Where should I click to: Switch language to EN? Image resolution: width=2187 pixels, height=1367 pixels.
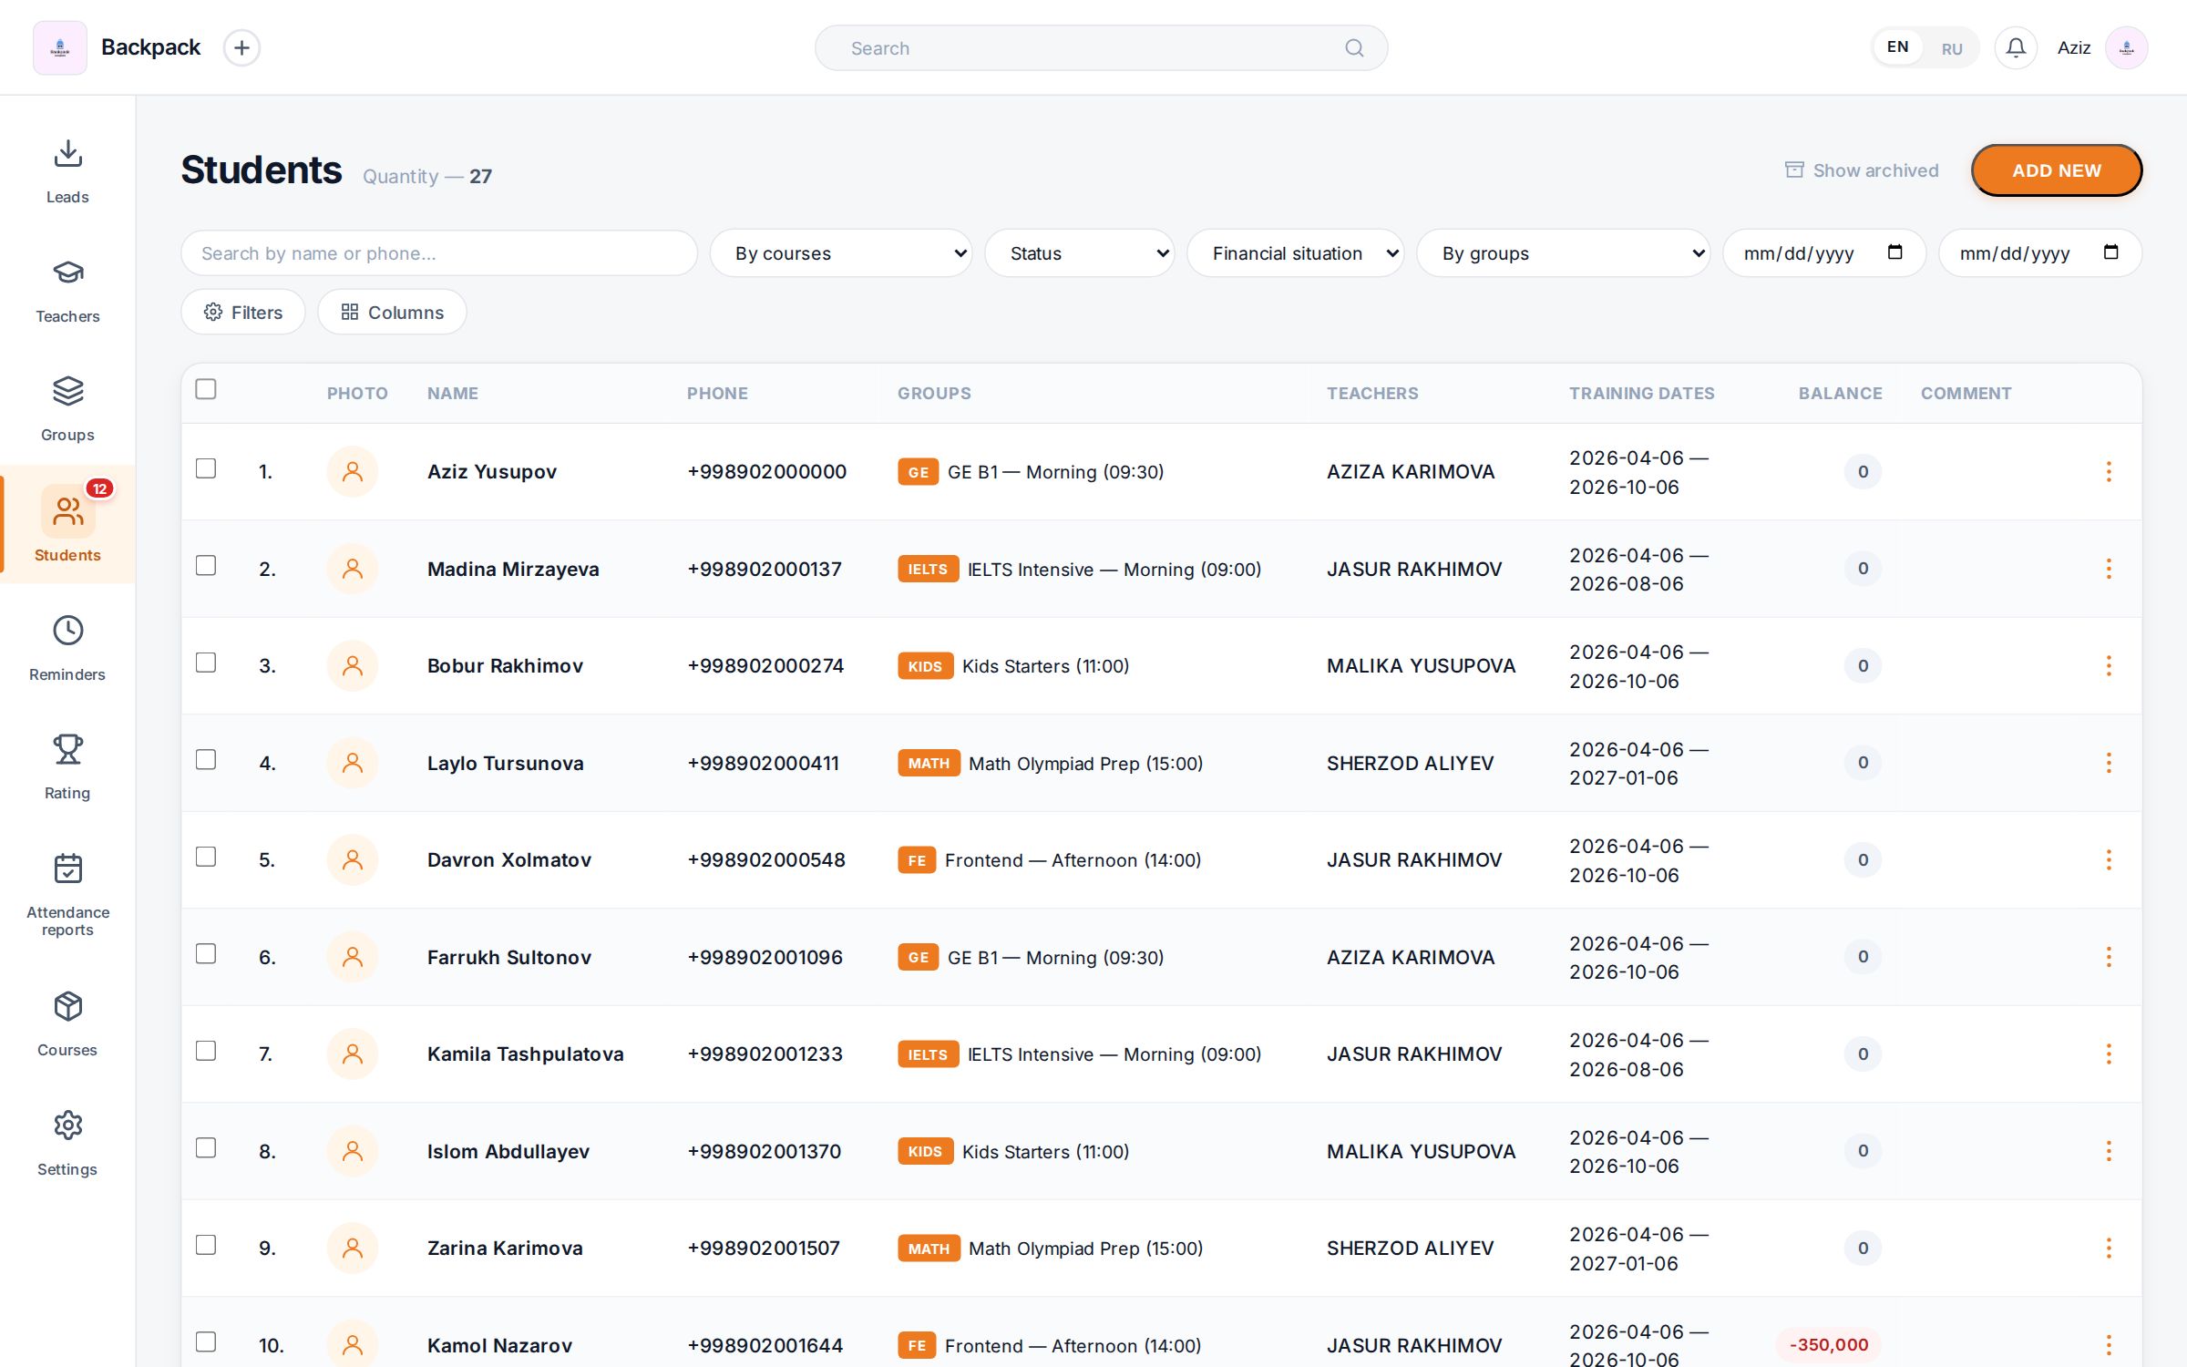(1898, 47)
